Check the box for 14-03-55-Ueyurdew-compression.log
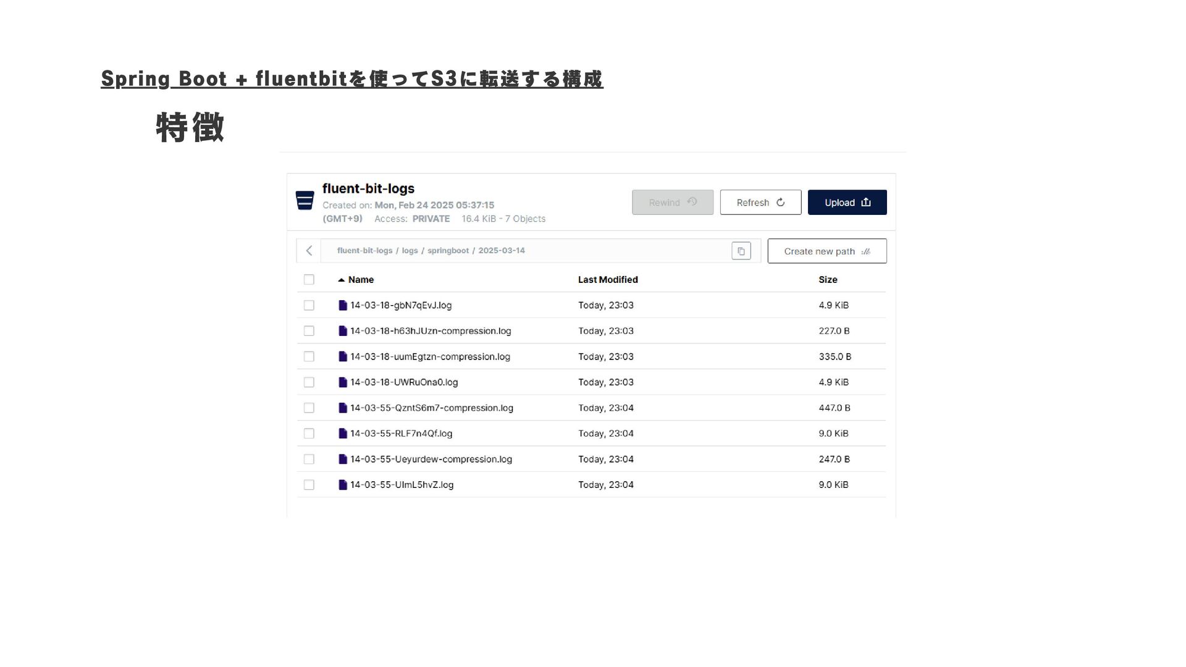This screenshot has height=667, width=1186. tap(309, 459)
